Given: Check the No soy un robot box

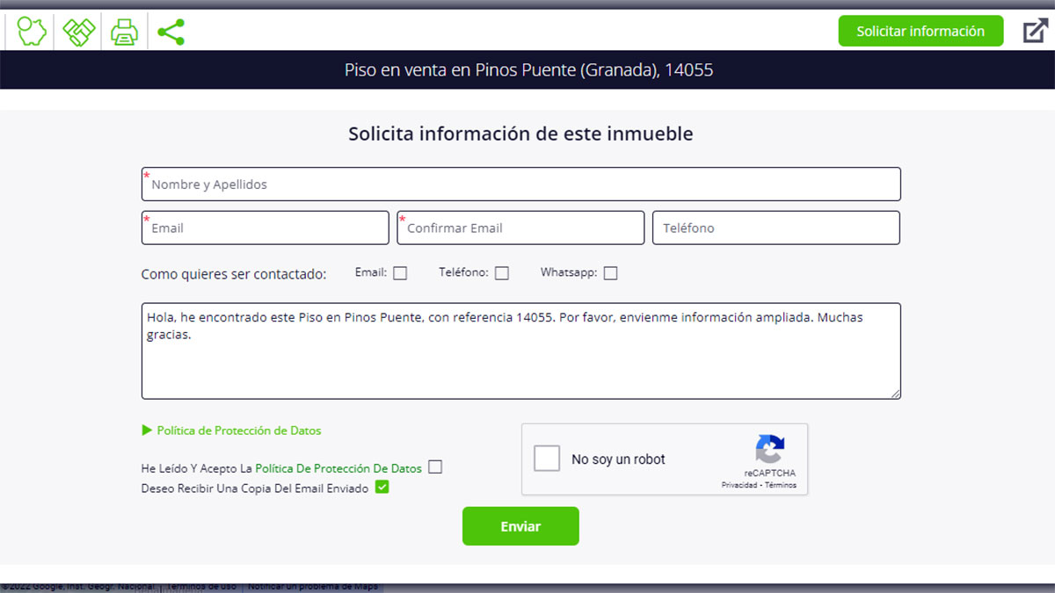Looking at the screenshot, I should 547,459.
